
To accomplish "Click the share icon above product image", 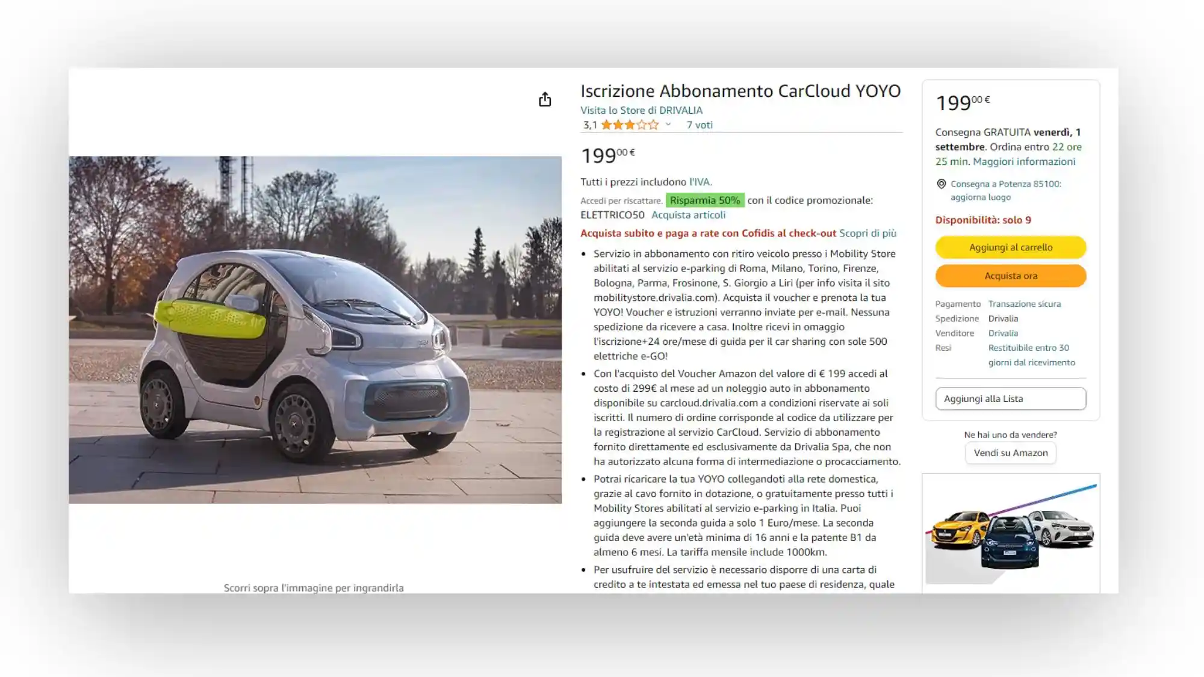I will 545,99.
